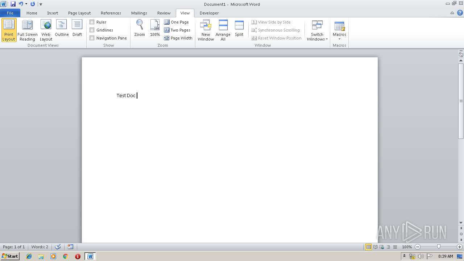Open Word Help question mark icon
Viewport: 464px width, 261px height.
[460, 13]
